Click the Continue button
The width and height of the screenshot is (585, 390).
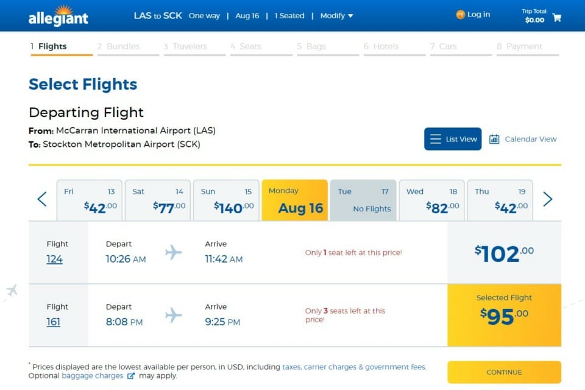[505, 372]
